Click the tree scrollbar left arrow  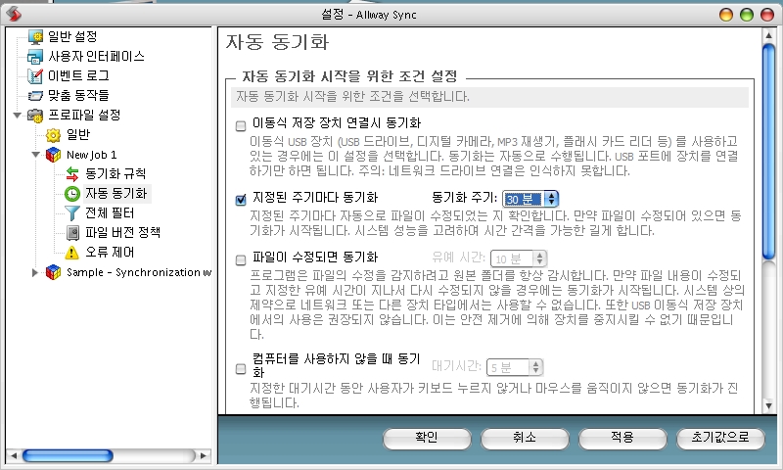[14, 455]
